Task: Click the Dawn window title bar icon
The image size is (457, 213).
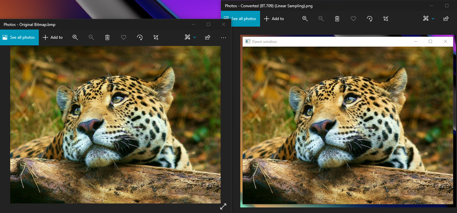Action: [x=248, y=41]
